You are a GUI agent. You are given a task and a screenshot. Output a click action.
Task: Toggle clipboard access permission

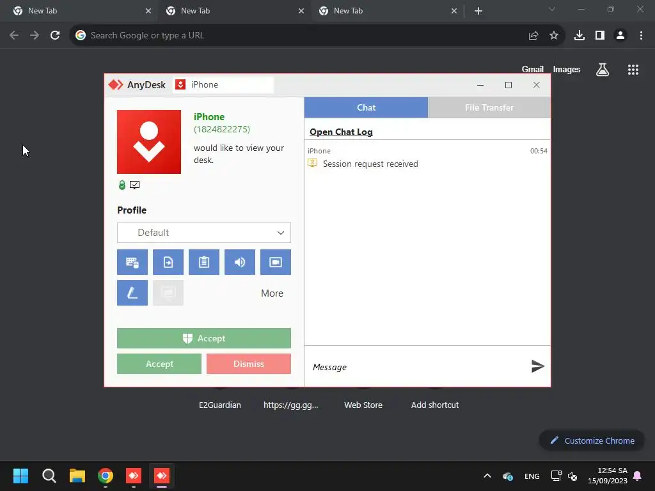204,262
